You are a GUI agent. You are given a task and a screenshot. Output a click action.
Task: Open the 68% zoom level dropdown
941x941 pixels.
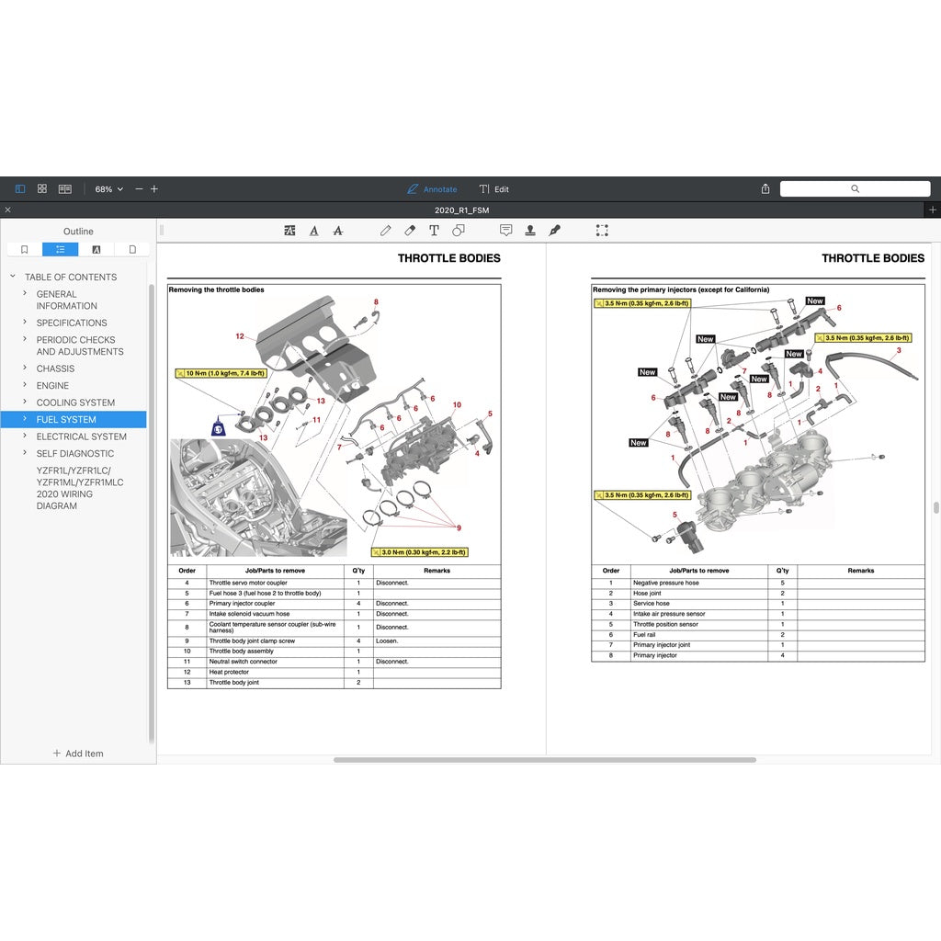[108, 189]
